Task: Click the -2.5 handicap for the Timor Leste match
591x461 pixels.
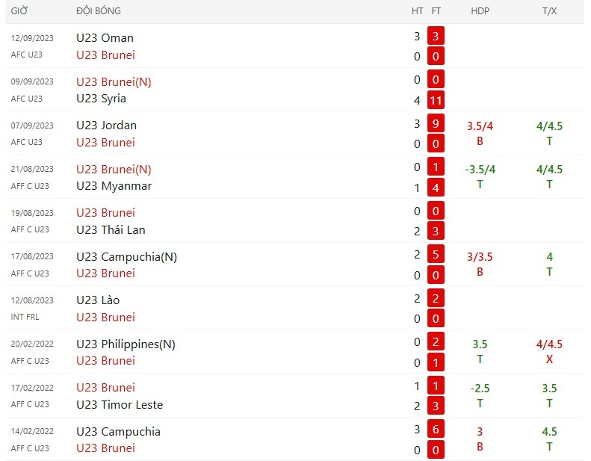Action: (x=480, y=389)
